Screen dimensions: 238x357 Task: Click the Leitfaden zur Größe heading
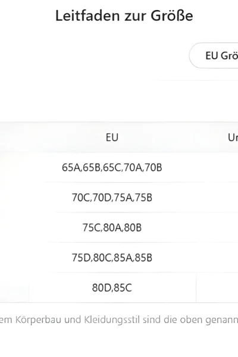click(x=124, y=15)
